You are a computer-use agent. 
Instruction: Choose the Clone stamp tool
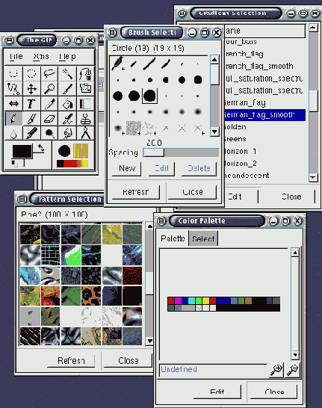coord(85,119)
